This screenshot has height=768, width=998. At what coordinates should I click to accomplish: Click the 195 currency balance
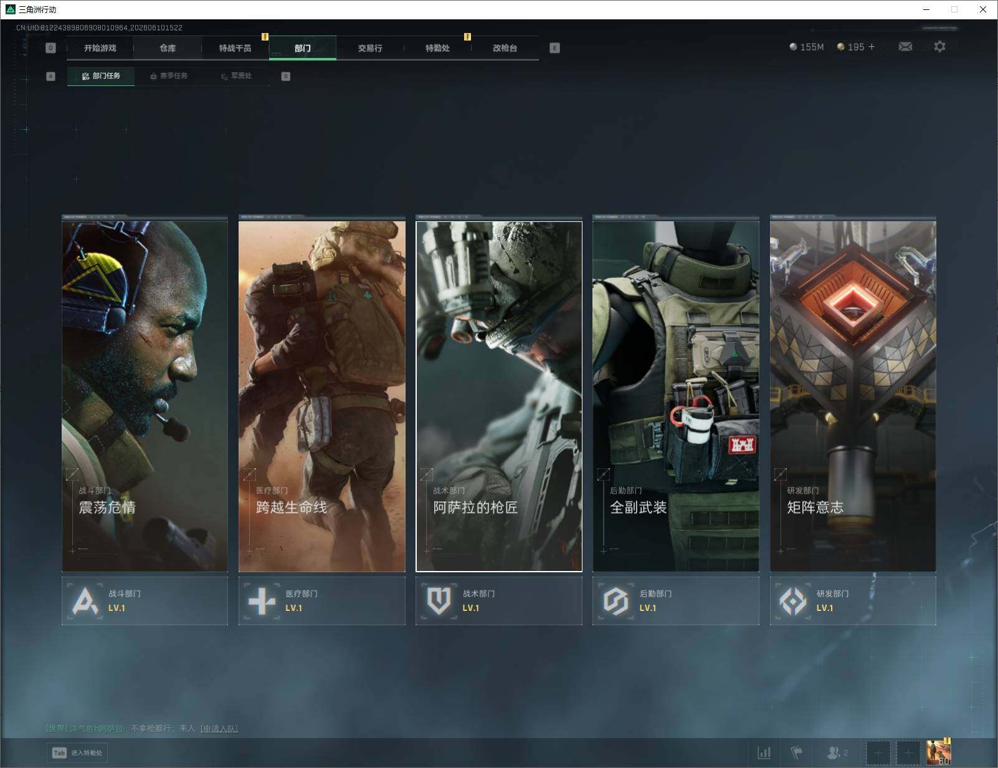pyautogui.click(x=856, y=47)
